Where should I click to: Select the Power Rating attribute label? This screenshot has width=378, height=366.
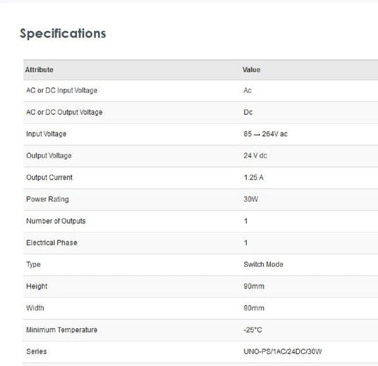click(x=47, y=200)
